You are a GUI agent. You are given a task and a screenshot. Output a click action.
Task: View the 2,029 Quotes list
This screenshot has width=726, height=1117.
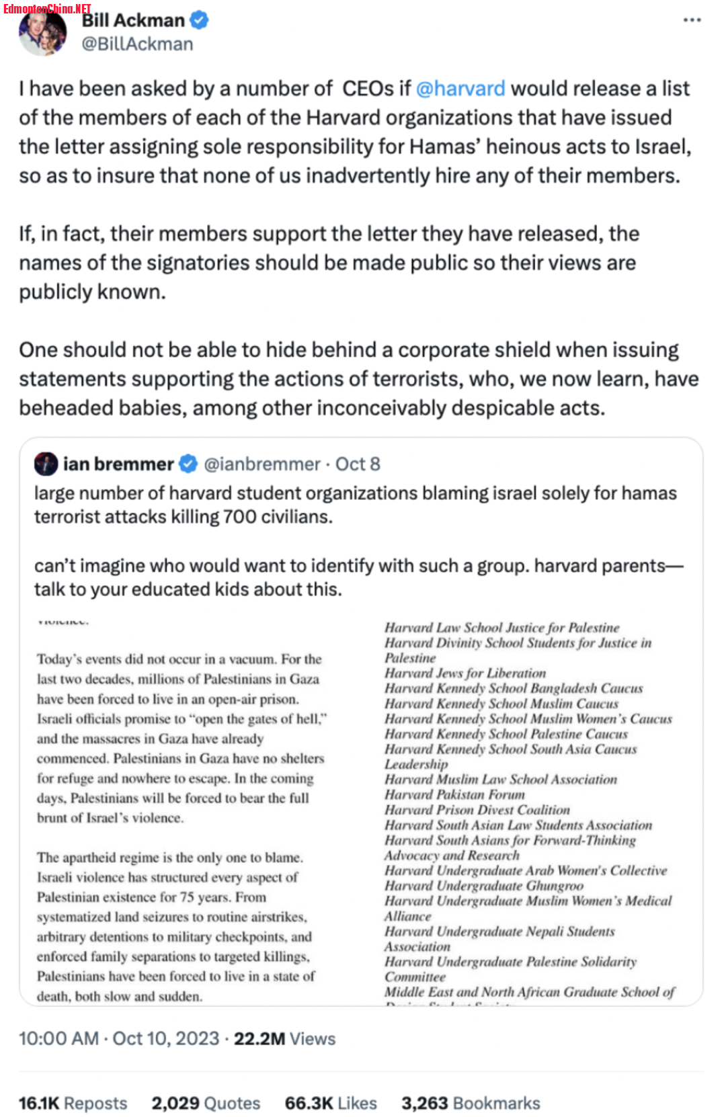206,1103
